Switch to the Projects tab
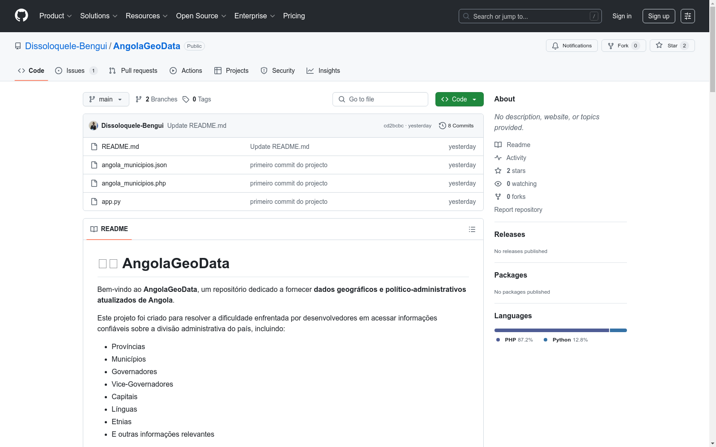The width and height of the screenshot is (716, 447). pos(231,71)
